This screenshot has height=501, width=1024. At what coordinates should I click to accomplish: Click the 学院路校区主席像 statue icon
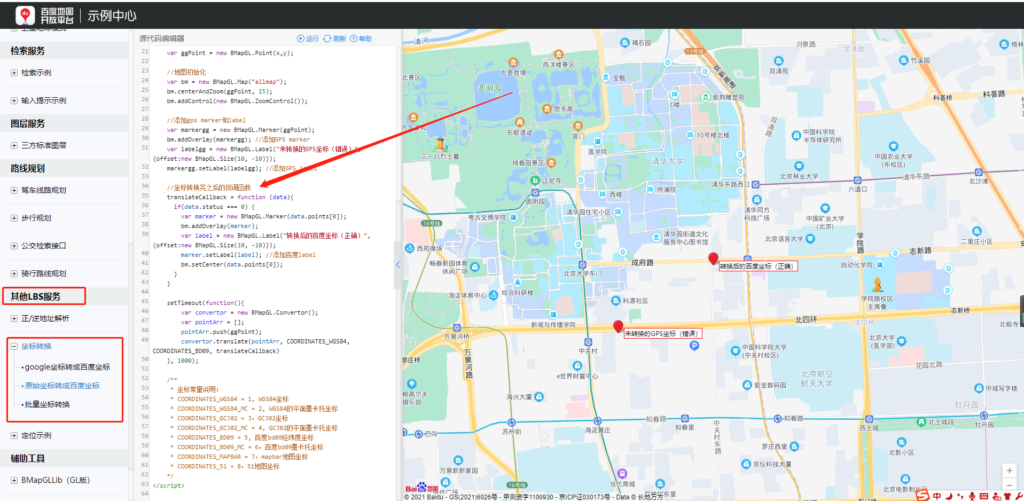877,285
